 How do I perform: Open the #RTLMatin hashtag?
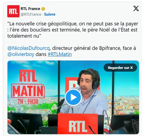[60, 54]
